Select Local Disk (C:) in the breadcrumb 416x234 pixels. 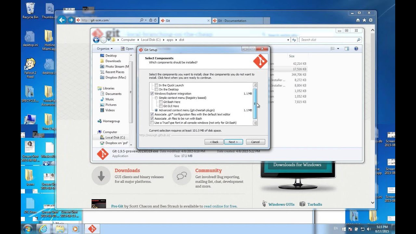pos(151,40)
